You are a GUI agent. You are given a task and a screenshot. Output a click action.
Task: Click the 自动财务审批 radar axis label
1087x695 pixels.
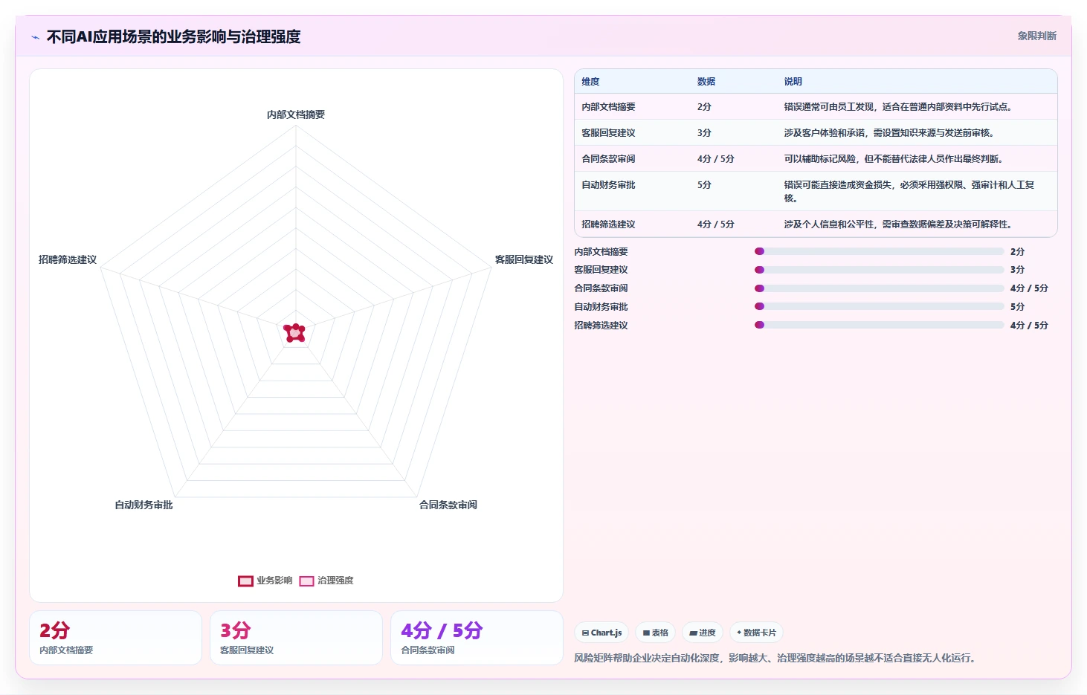point(143,505)
